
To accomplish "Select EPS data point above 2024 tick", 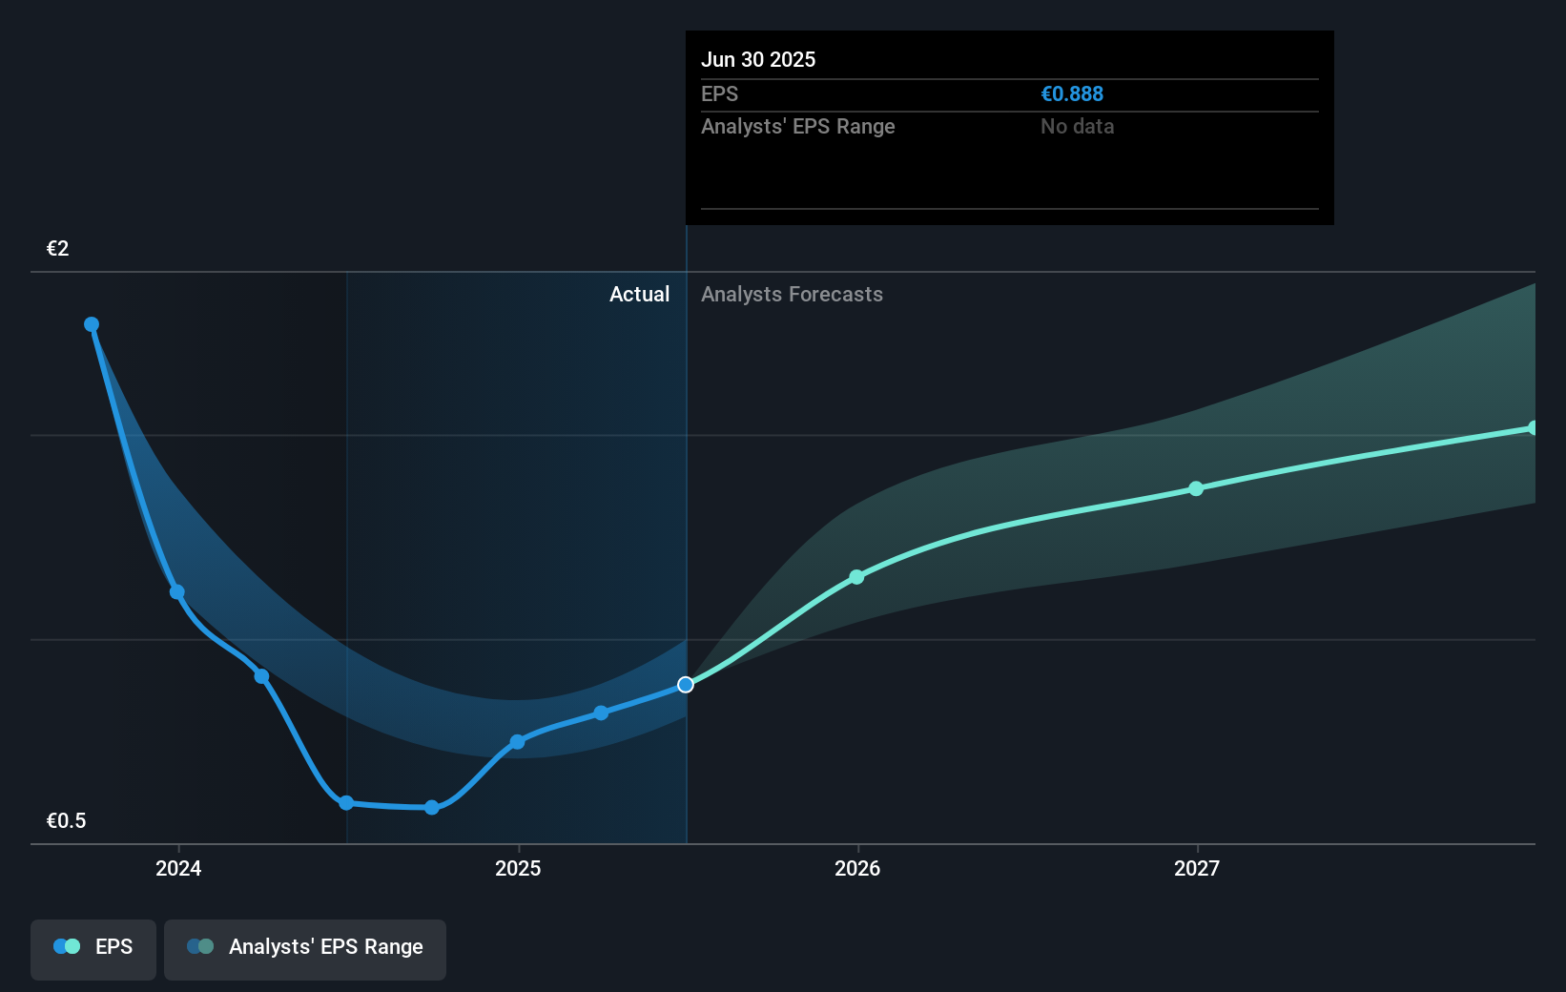I will (177, 592).
